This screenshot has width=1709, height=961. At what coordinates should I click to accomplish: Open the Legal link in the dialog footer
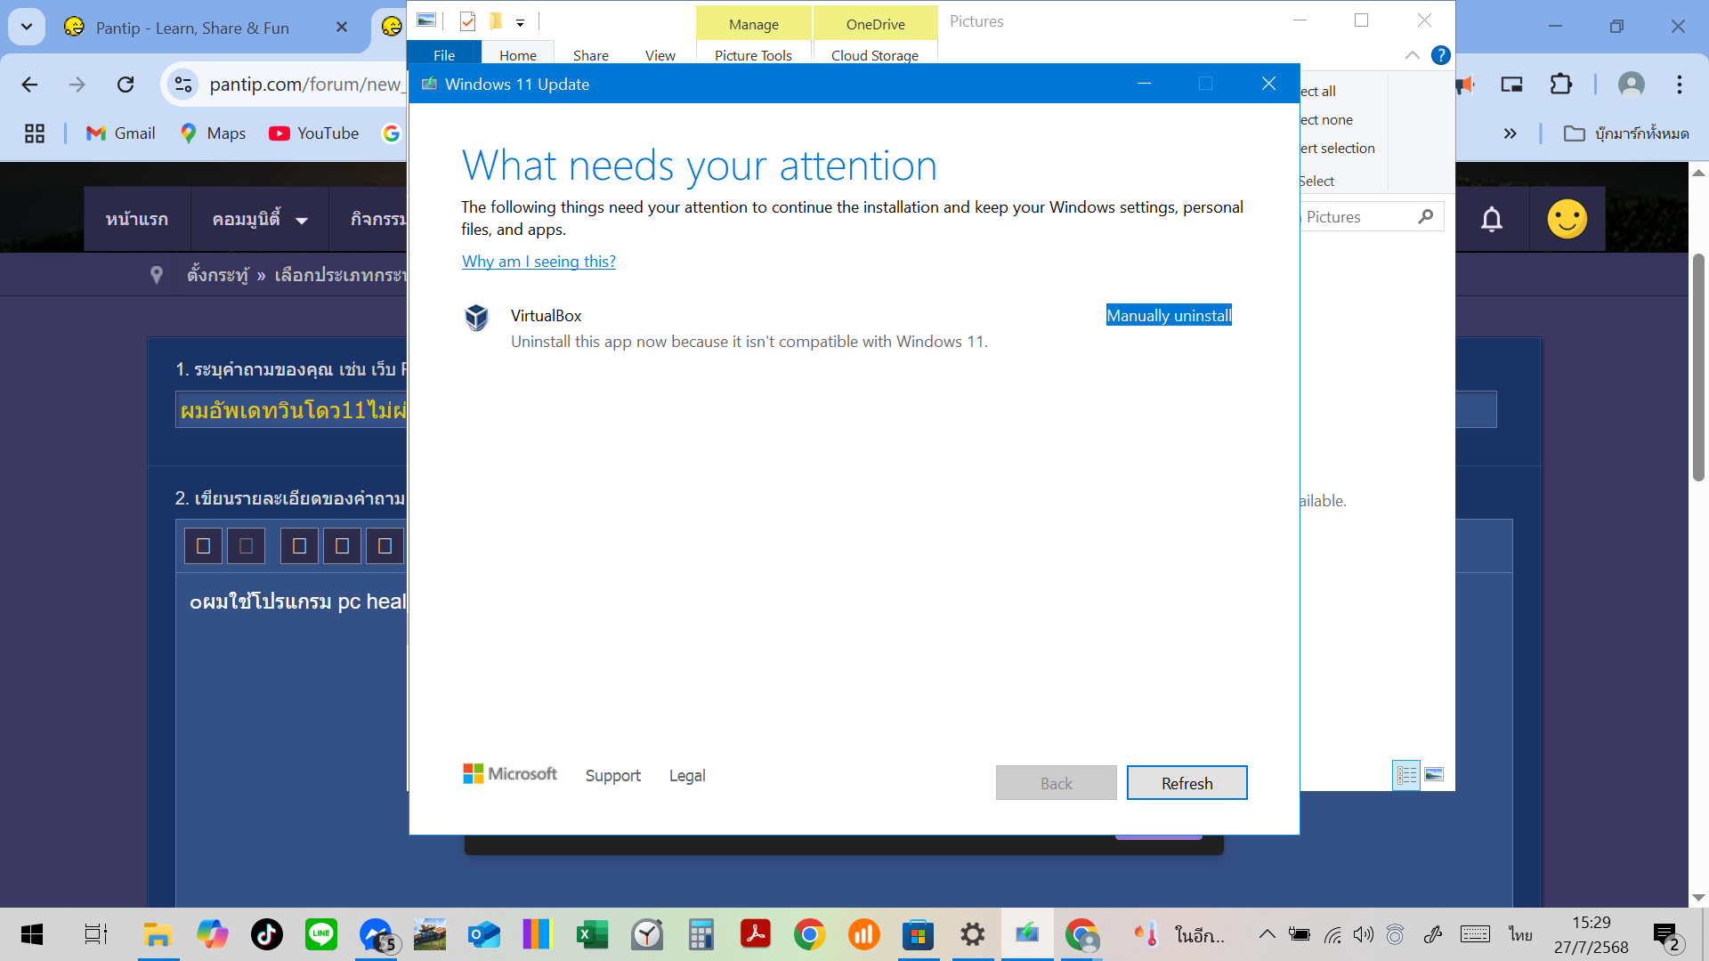tap(687, 775)
